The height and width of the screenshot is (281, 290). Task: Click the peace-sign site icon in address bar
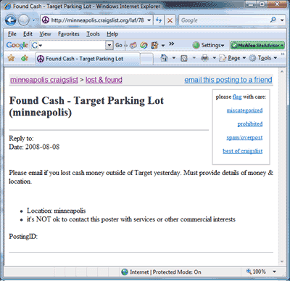click(x=46, y=20)
